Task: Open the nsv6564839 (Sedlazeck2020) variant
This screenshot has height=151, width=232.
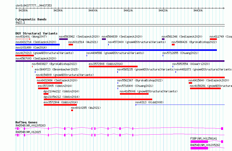Action: pyautogui.click(x=122, y=37)
